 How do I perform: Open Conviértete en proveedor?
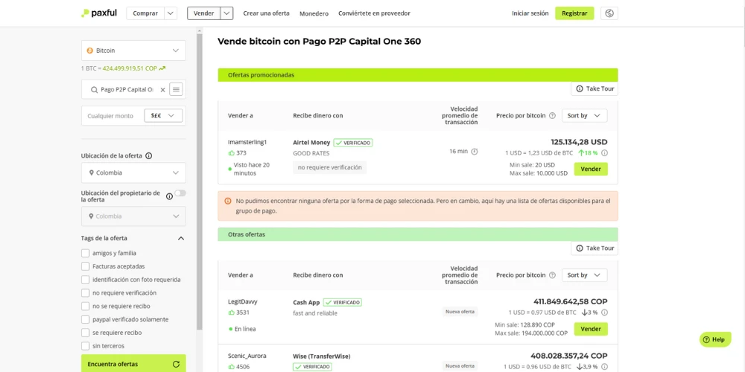[x=375, y=13]
